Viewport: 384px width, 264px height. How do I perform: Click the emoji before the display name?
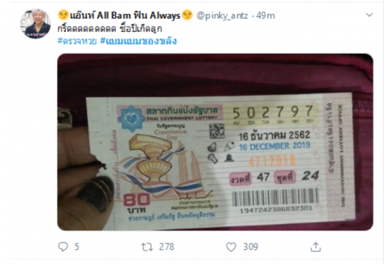[x=63, y=15]
